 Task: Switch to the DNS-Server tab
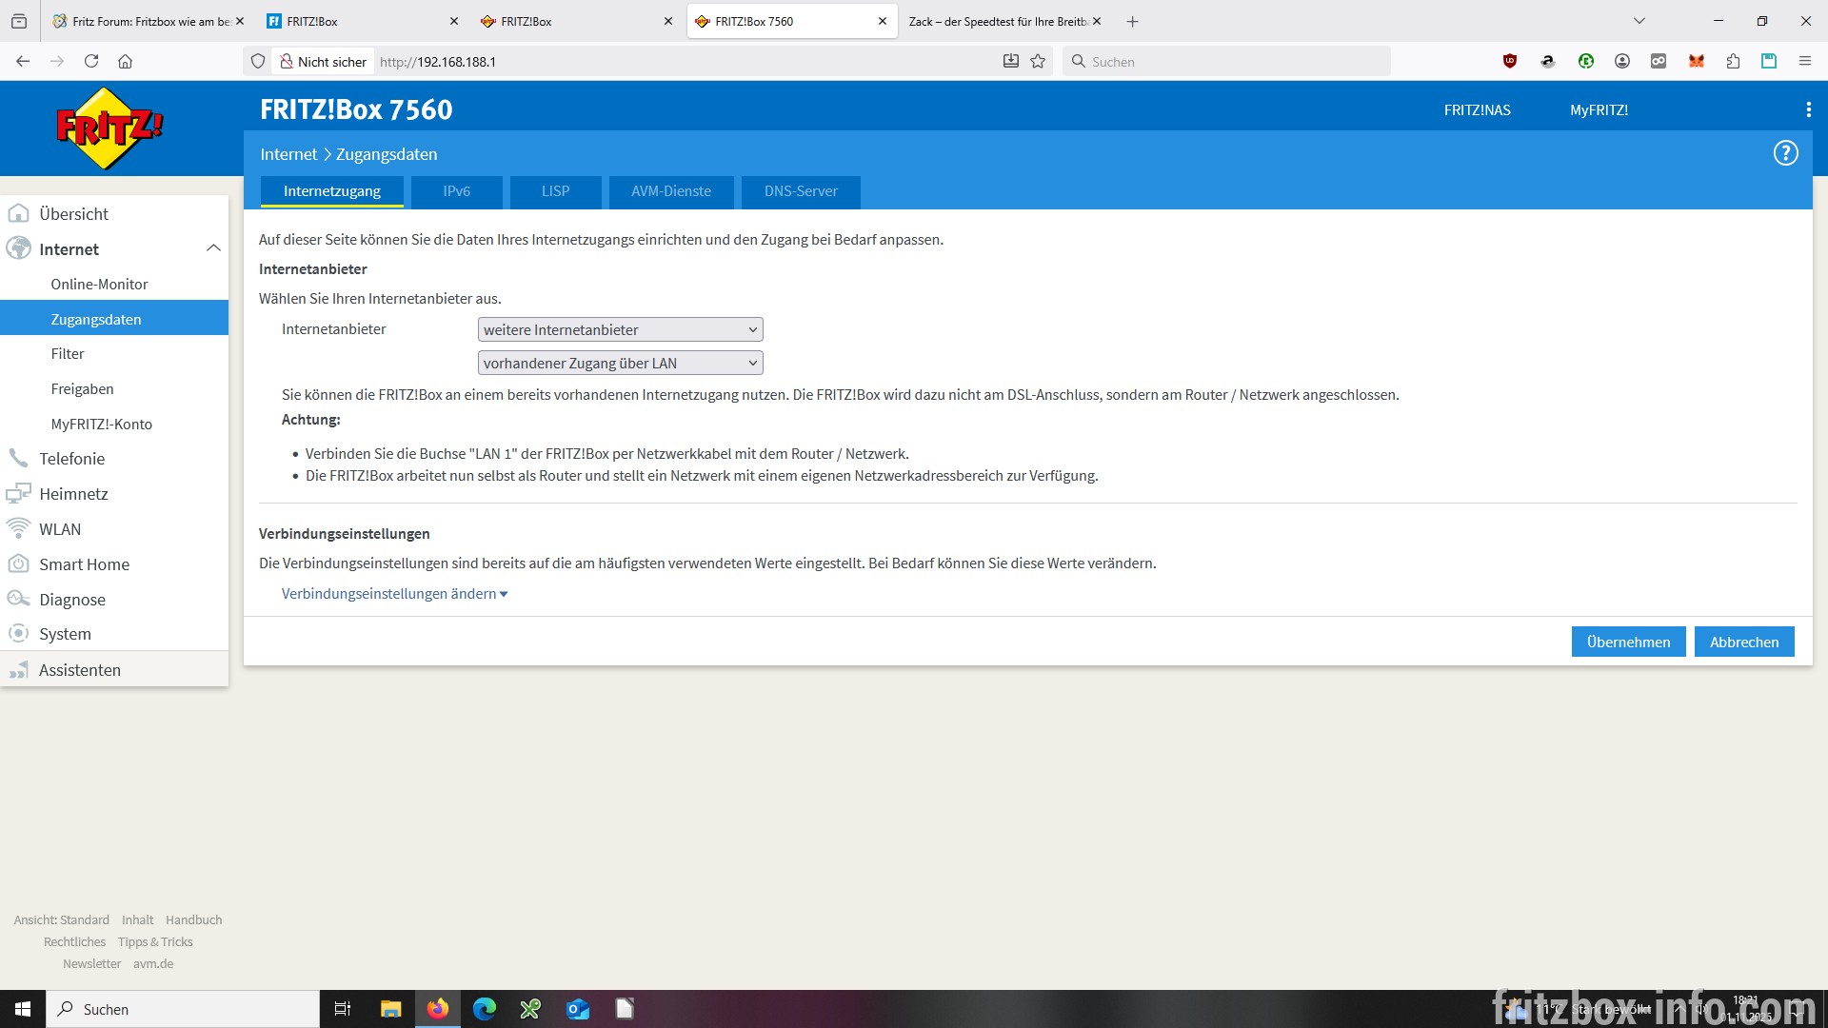pos(801,191)
